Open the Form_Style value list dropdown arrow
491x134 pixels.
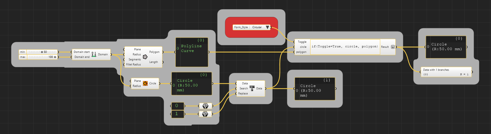[268, 27]
